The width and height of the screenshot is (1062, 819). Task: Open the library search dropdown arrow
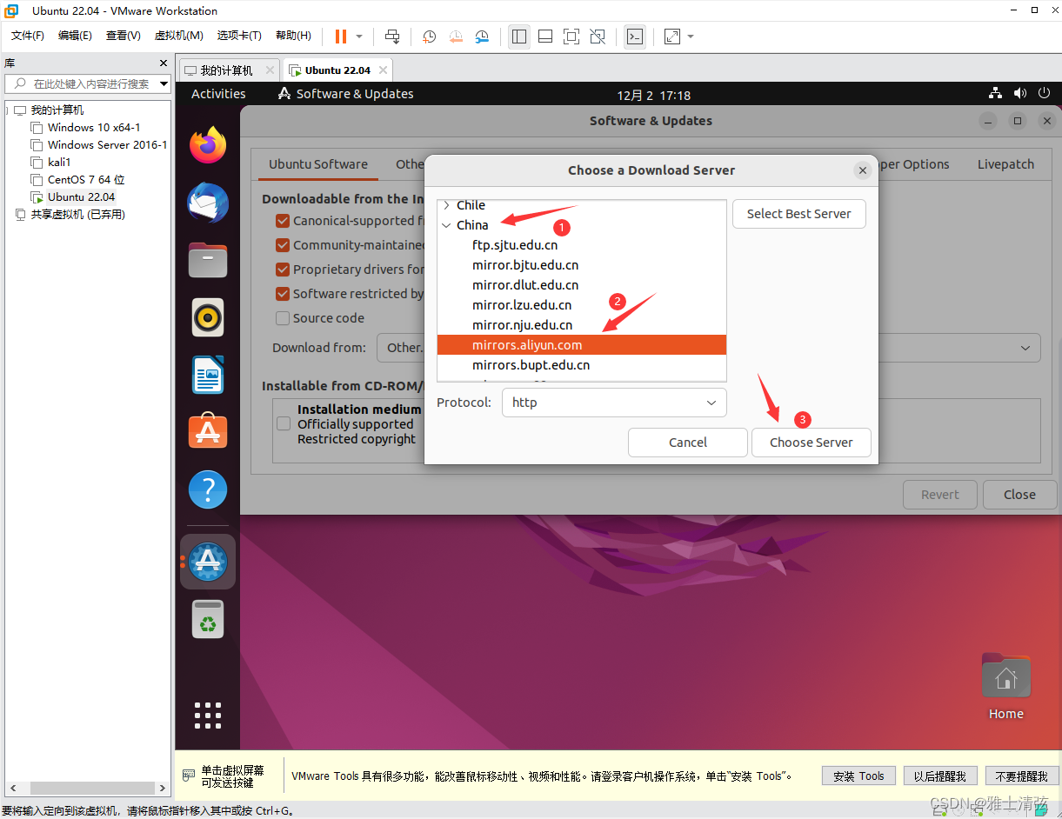[x=164, y=83]
